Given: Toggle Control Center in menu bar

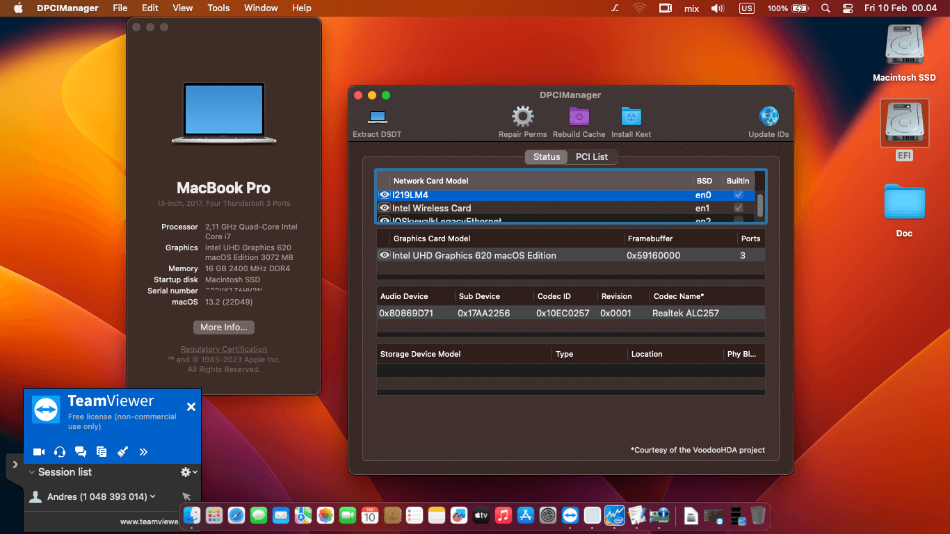Looking at the screenshot, I should pyautogui.click(x=847, y=8).
